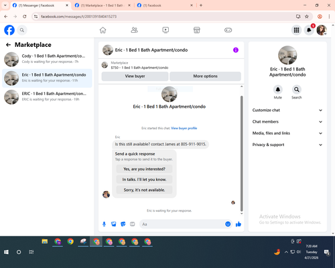Image resolution: width=335 pixels, height=268 pixels.
Task: Open the Facebook logo home link
Action: click(x=9, y=30)
